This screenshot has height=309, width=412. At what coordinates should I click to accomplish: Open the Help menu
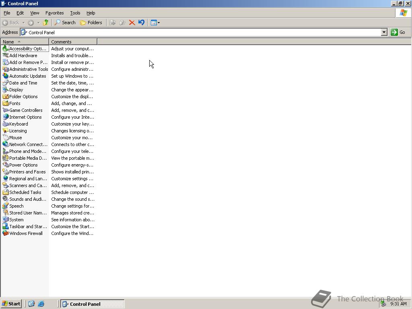click(91, 13)
